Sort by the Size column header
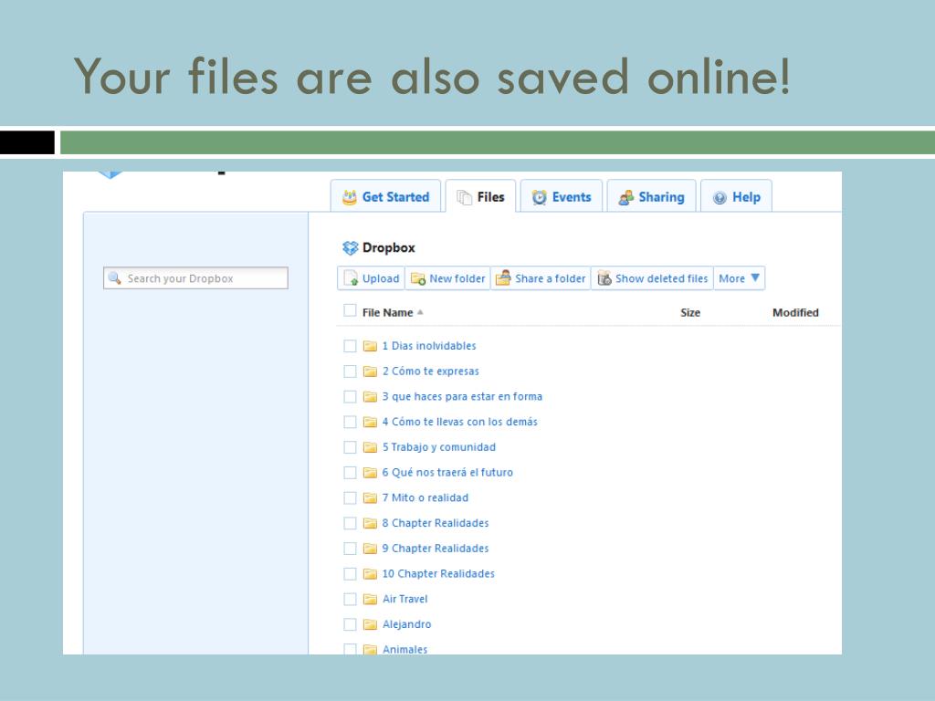 690,312
